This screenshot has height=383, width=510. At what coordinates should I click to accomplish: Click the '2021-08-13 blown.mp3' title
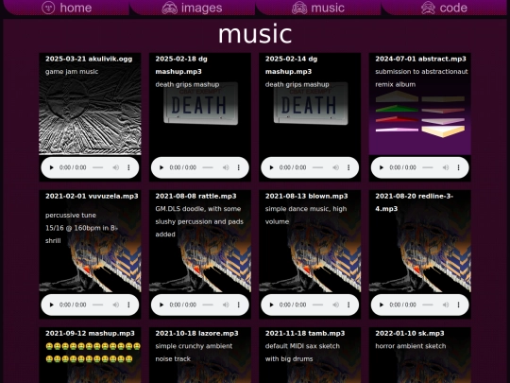click(306, 196)
